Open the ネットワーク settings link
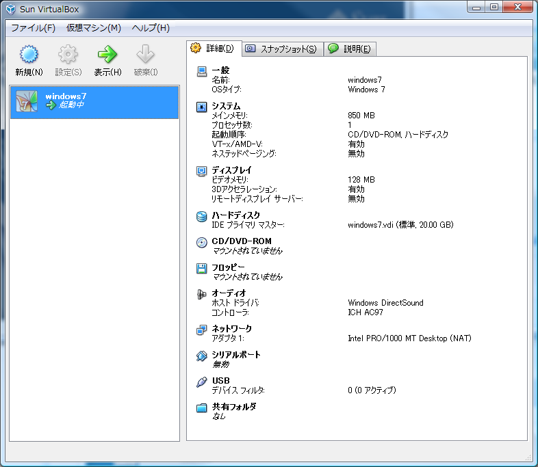538x467 pixels. pos(232,329)
